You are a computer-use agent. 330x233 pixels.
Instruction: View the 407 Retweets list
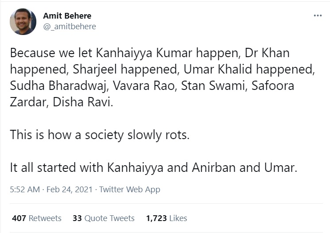coord(37,218)
